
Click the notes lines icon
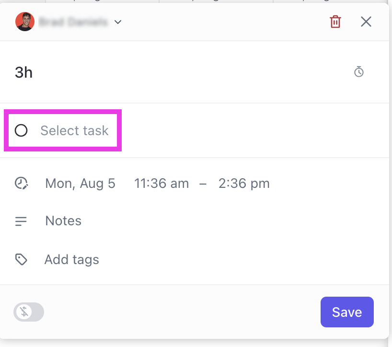click(x=21, y=221)
